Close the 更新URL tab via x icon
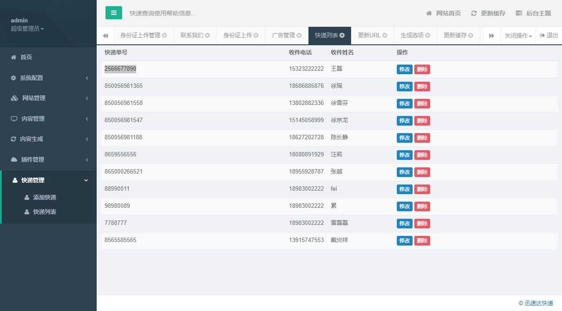 point(384,35)
